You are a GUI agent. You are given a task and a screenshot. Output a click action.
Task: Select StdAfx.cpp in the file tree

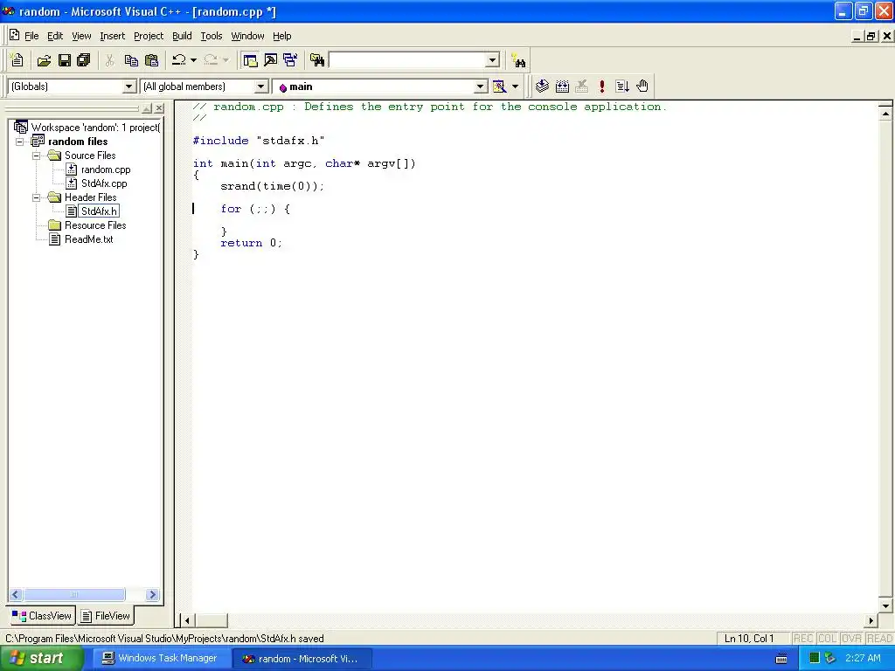(104, 183)
